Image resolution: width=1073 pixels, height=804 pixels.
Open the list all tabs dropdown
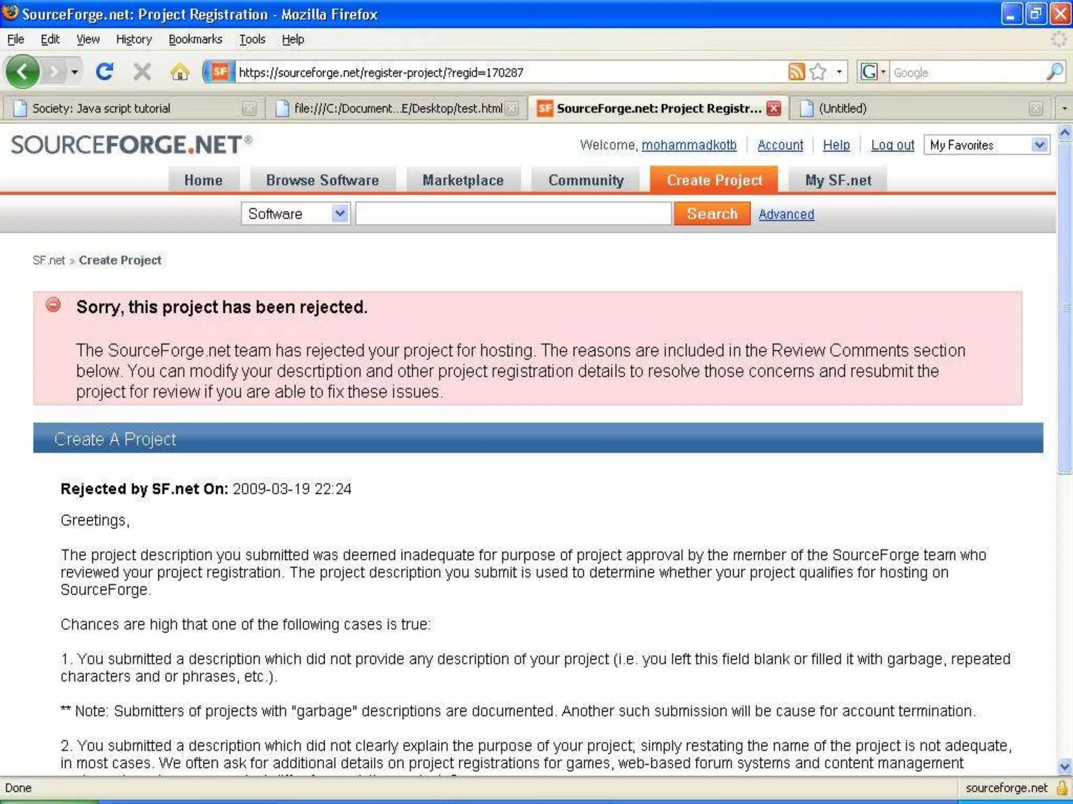1064,108
